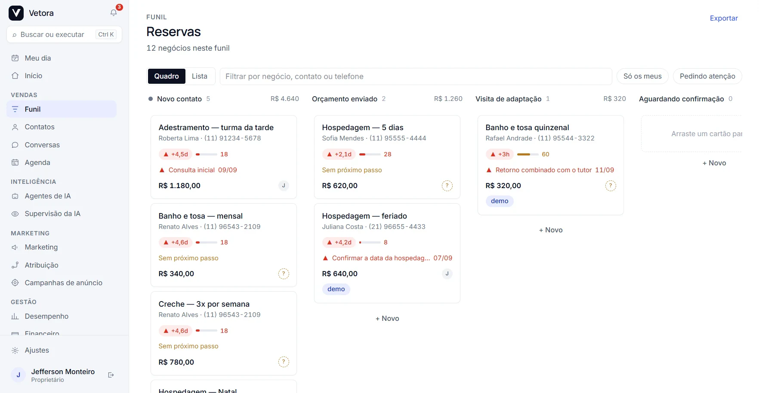Image resolution: width=759 pixels, height=393 pixels.
Task: Click the unassigned owner icon on Banho e tosa quinzenal
Action: (x=611, y=186)
